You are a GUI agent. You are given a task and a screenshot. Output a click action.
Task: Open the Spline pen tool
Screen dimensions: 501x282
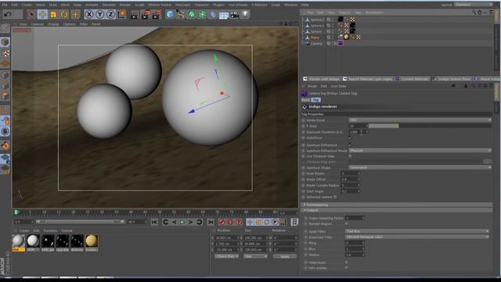(181, 14)
